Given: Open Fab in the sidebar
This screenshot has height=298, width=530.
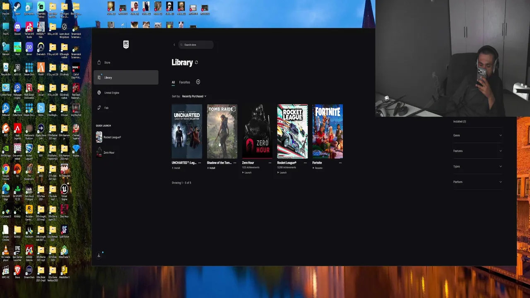Looking at the screenshot, I should pos(126,108).
